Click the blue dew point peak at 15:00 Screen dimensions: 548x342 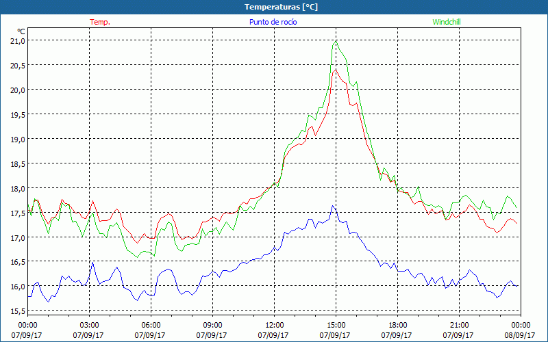(332, 206)
